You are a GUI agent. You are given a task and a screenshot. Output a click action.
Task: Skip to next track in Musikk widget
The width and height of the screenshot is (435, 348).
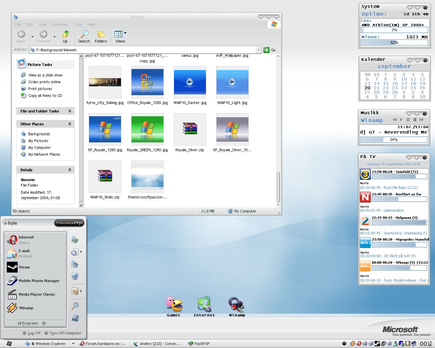[x=422, y=120]
